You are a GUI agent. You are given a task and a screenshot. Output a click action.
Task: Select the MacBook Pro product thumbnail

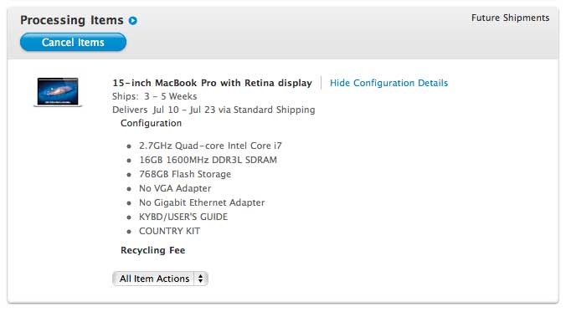click(x=58, y=92)
